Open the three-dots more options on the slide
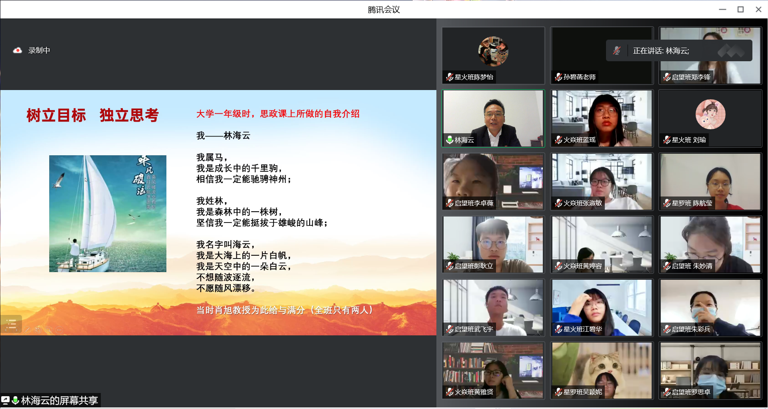 coord(59,330)
